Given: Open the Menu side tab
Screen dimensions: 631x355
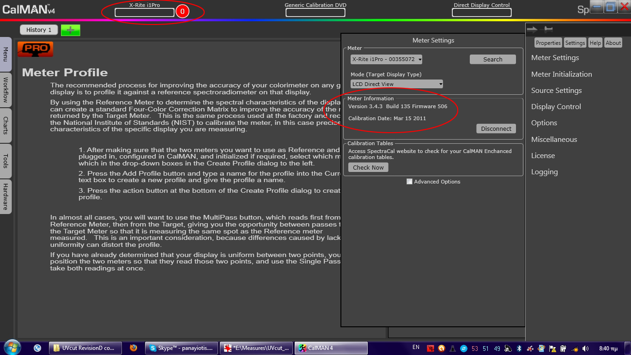Looking at the screenshot, I should (6, 54).
